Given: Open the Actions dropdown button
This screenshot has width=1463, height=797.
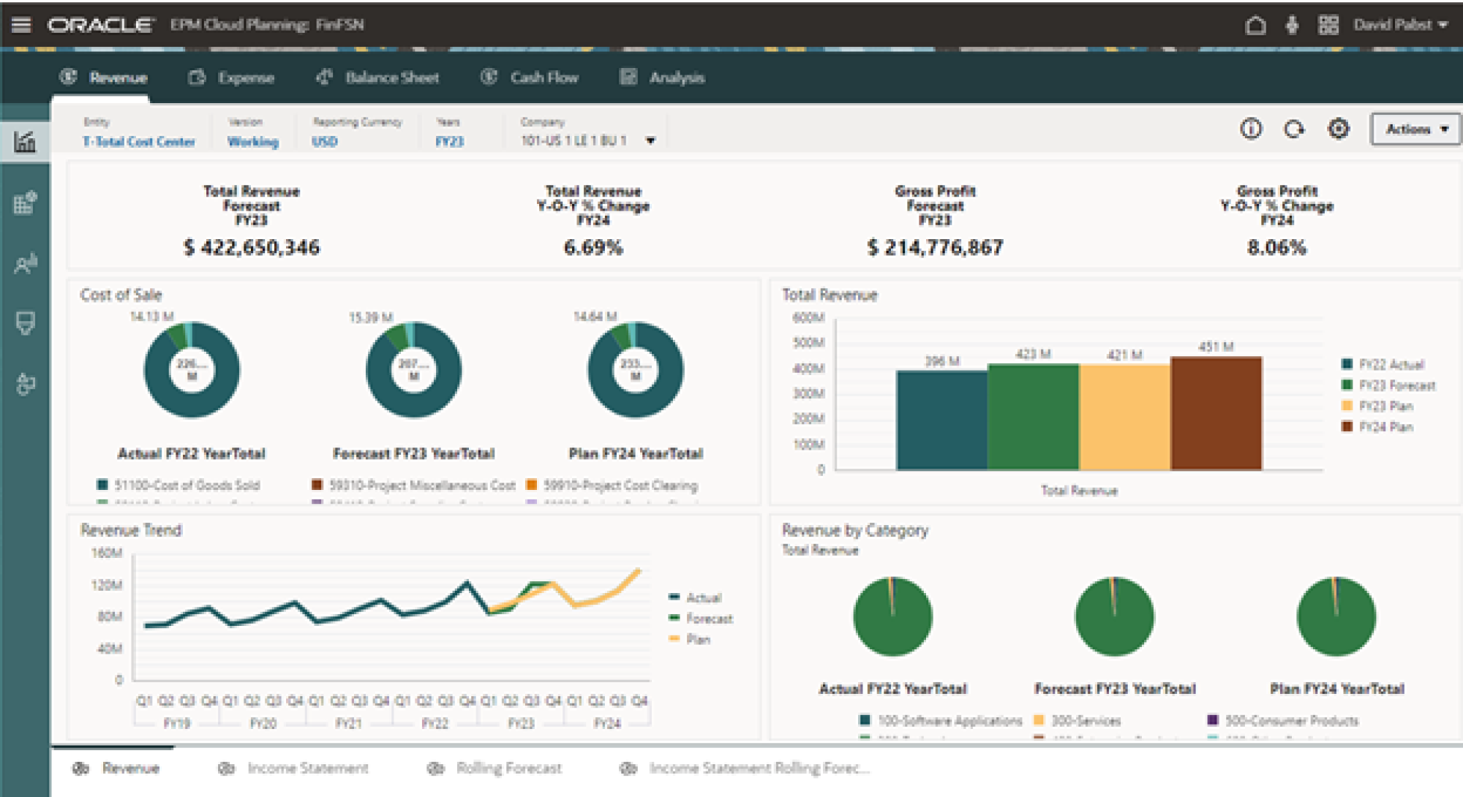Looking at the screenshot, I should pyautogui.click(x=1415, y=129).
